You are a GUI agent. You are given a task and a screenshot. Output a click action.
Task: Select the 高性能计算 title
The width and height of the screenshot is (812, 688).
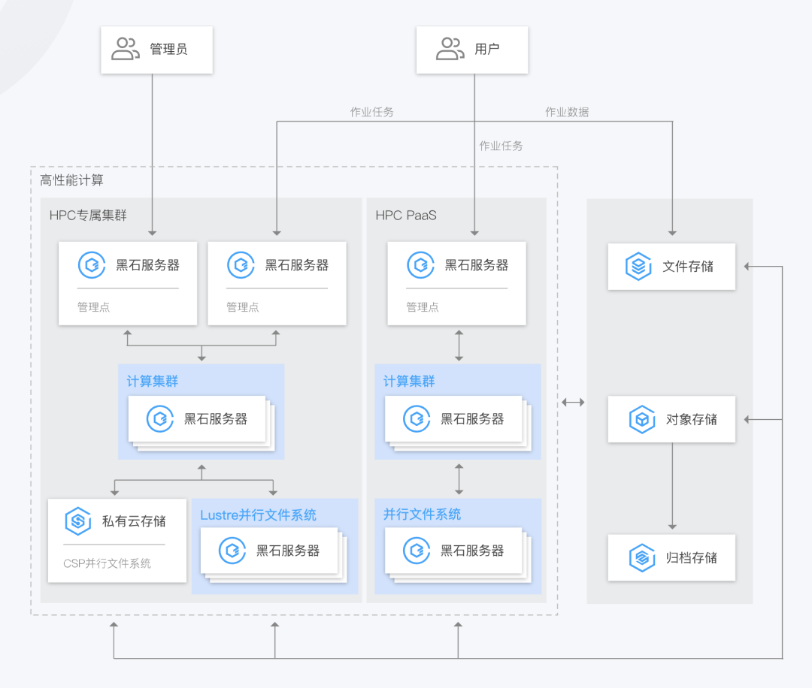pos(72,180)
